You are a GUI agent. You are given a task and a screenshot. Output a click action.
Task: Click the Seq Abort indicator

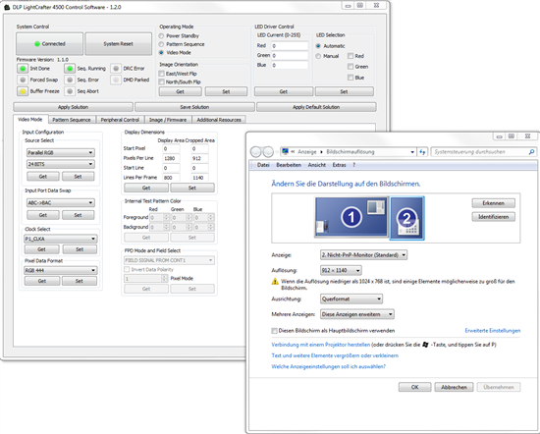pos(70,91)
